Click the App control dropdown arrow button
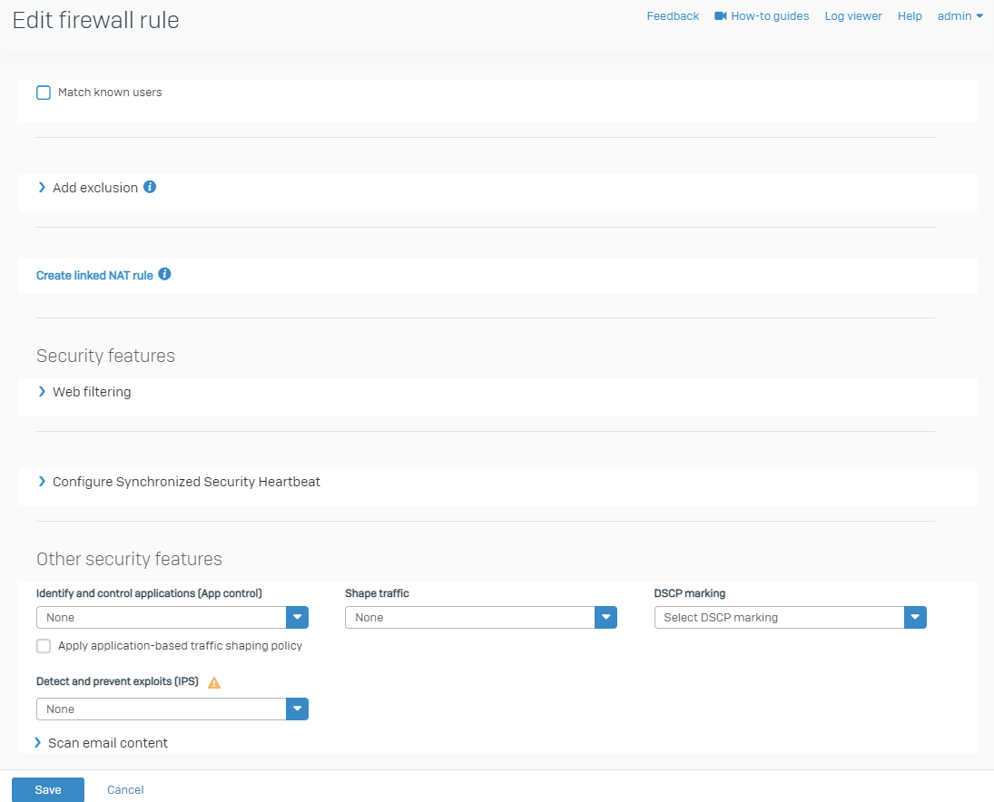This screenshot has height=802, width=994. click(298, 618)
